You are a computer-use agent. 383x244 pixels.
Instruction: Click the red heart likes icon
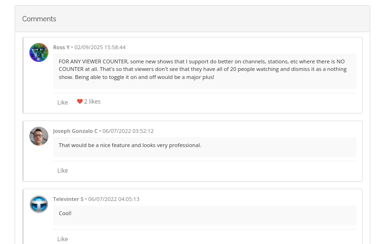[80, 102]
